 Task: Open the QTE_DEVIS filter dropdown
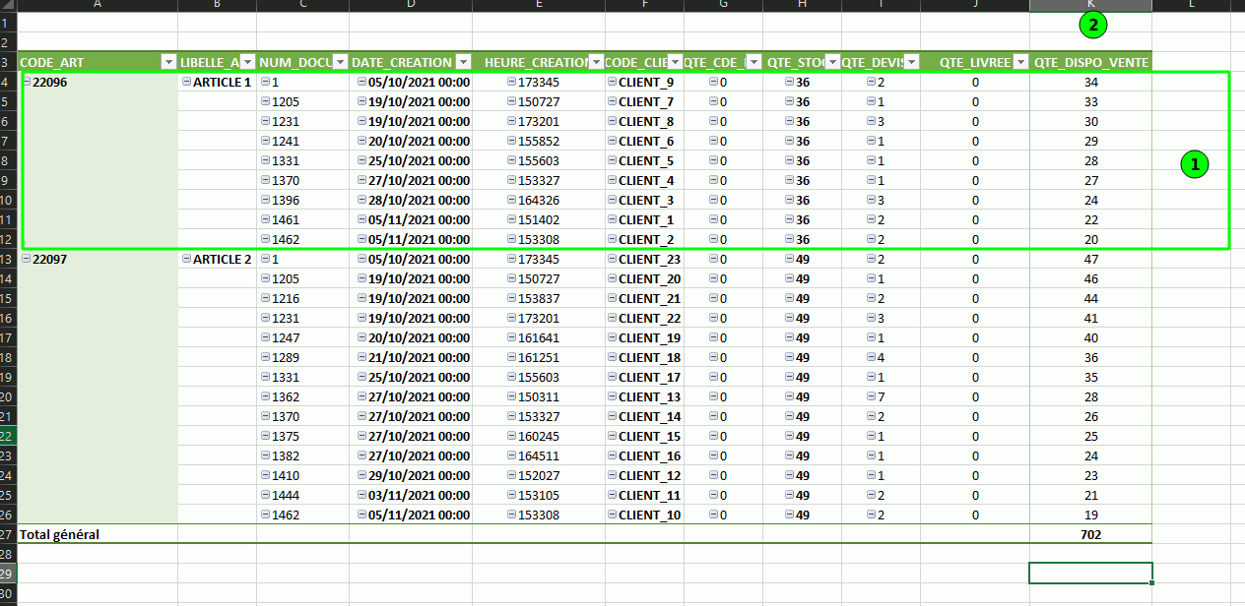tap(911, 62)
